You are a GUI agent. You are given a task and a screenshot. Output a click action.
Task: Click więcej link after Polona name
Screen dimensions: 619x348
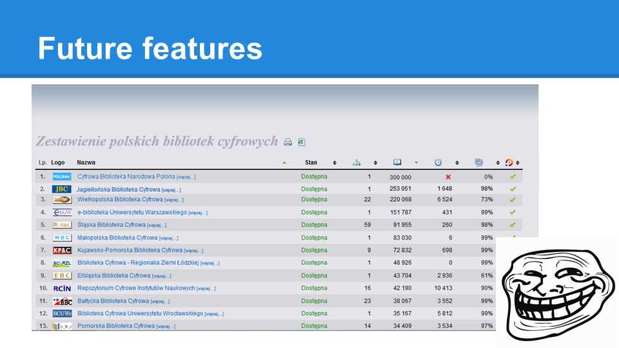pos(186,177)
